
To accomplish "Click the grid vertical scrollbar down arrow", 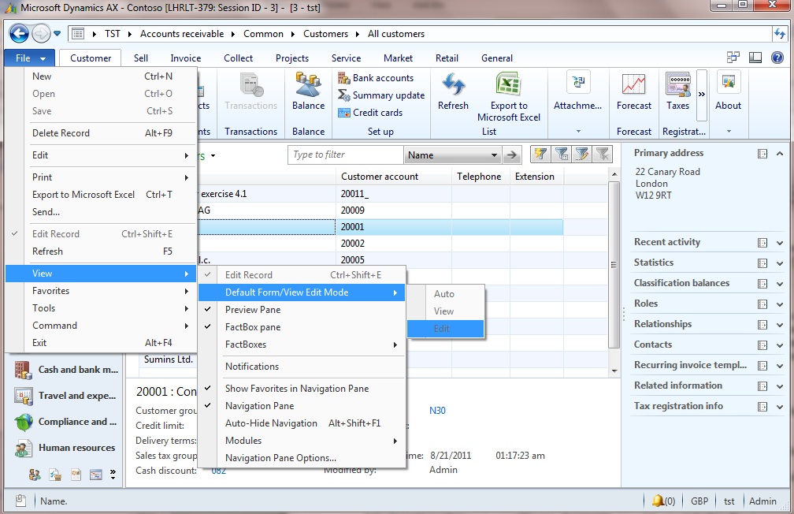I will coord(614,371).
